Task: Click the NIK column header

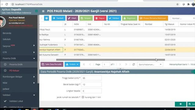Action: 94,24
